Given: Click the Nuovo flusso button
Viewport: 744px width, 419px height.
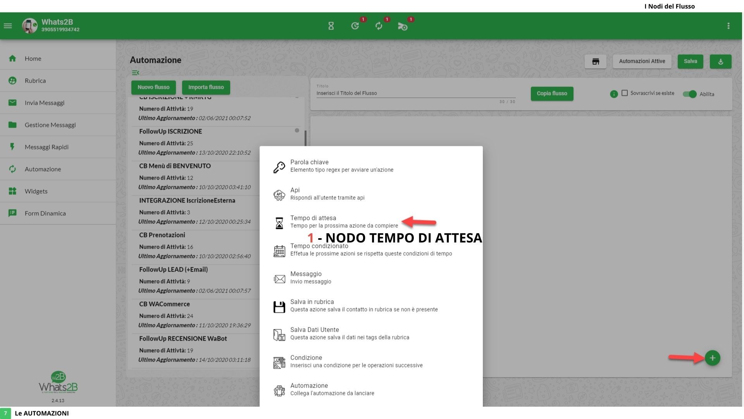Looking at the screenshot, I should tap(153, 87).
